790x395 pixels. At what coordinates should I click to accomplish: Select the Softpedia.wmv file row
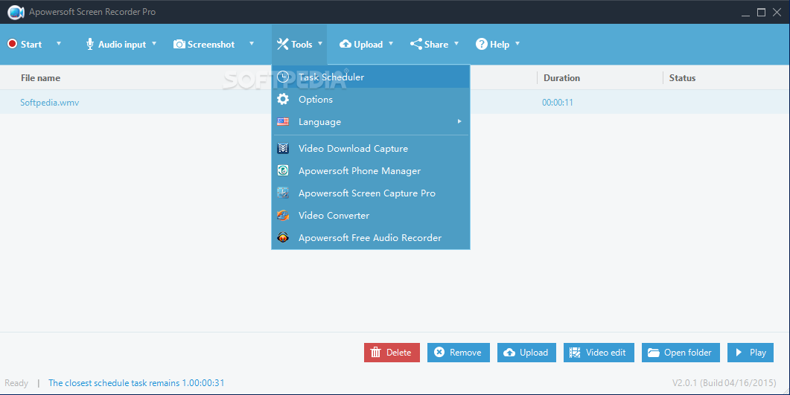pyautogui.click(x=395, y=102)
